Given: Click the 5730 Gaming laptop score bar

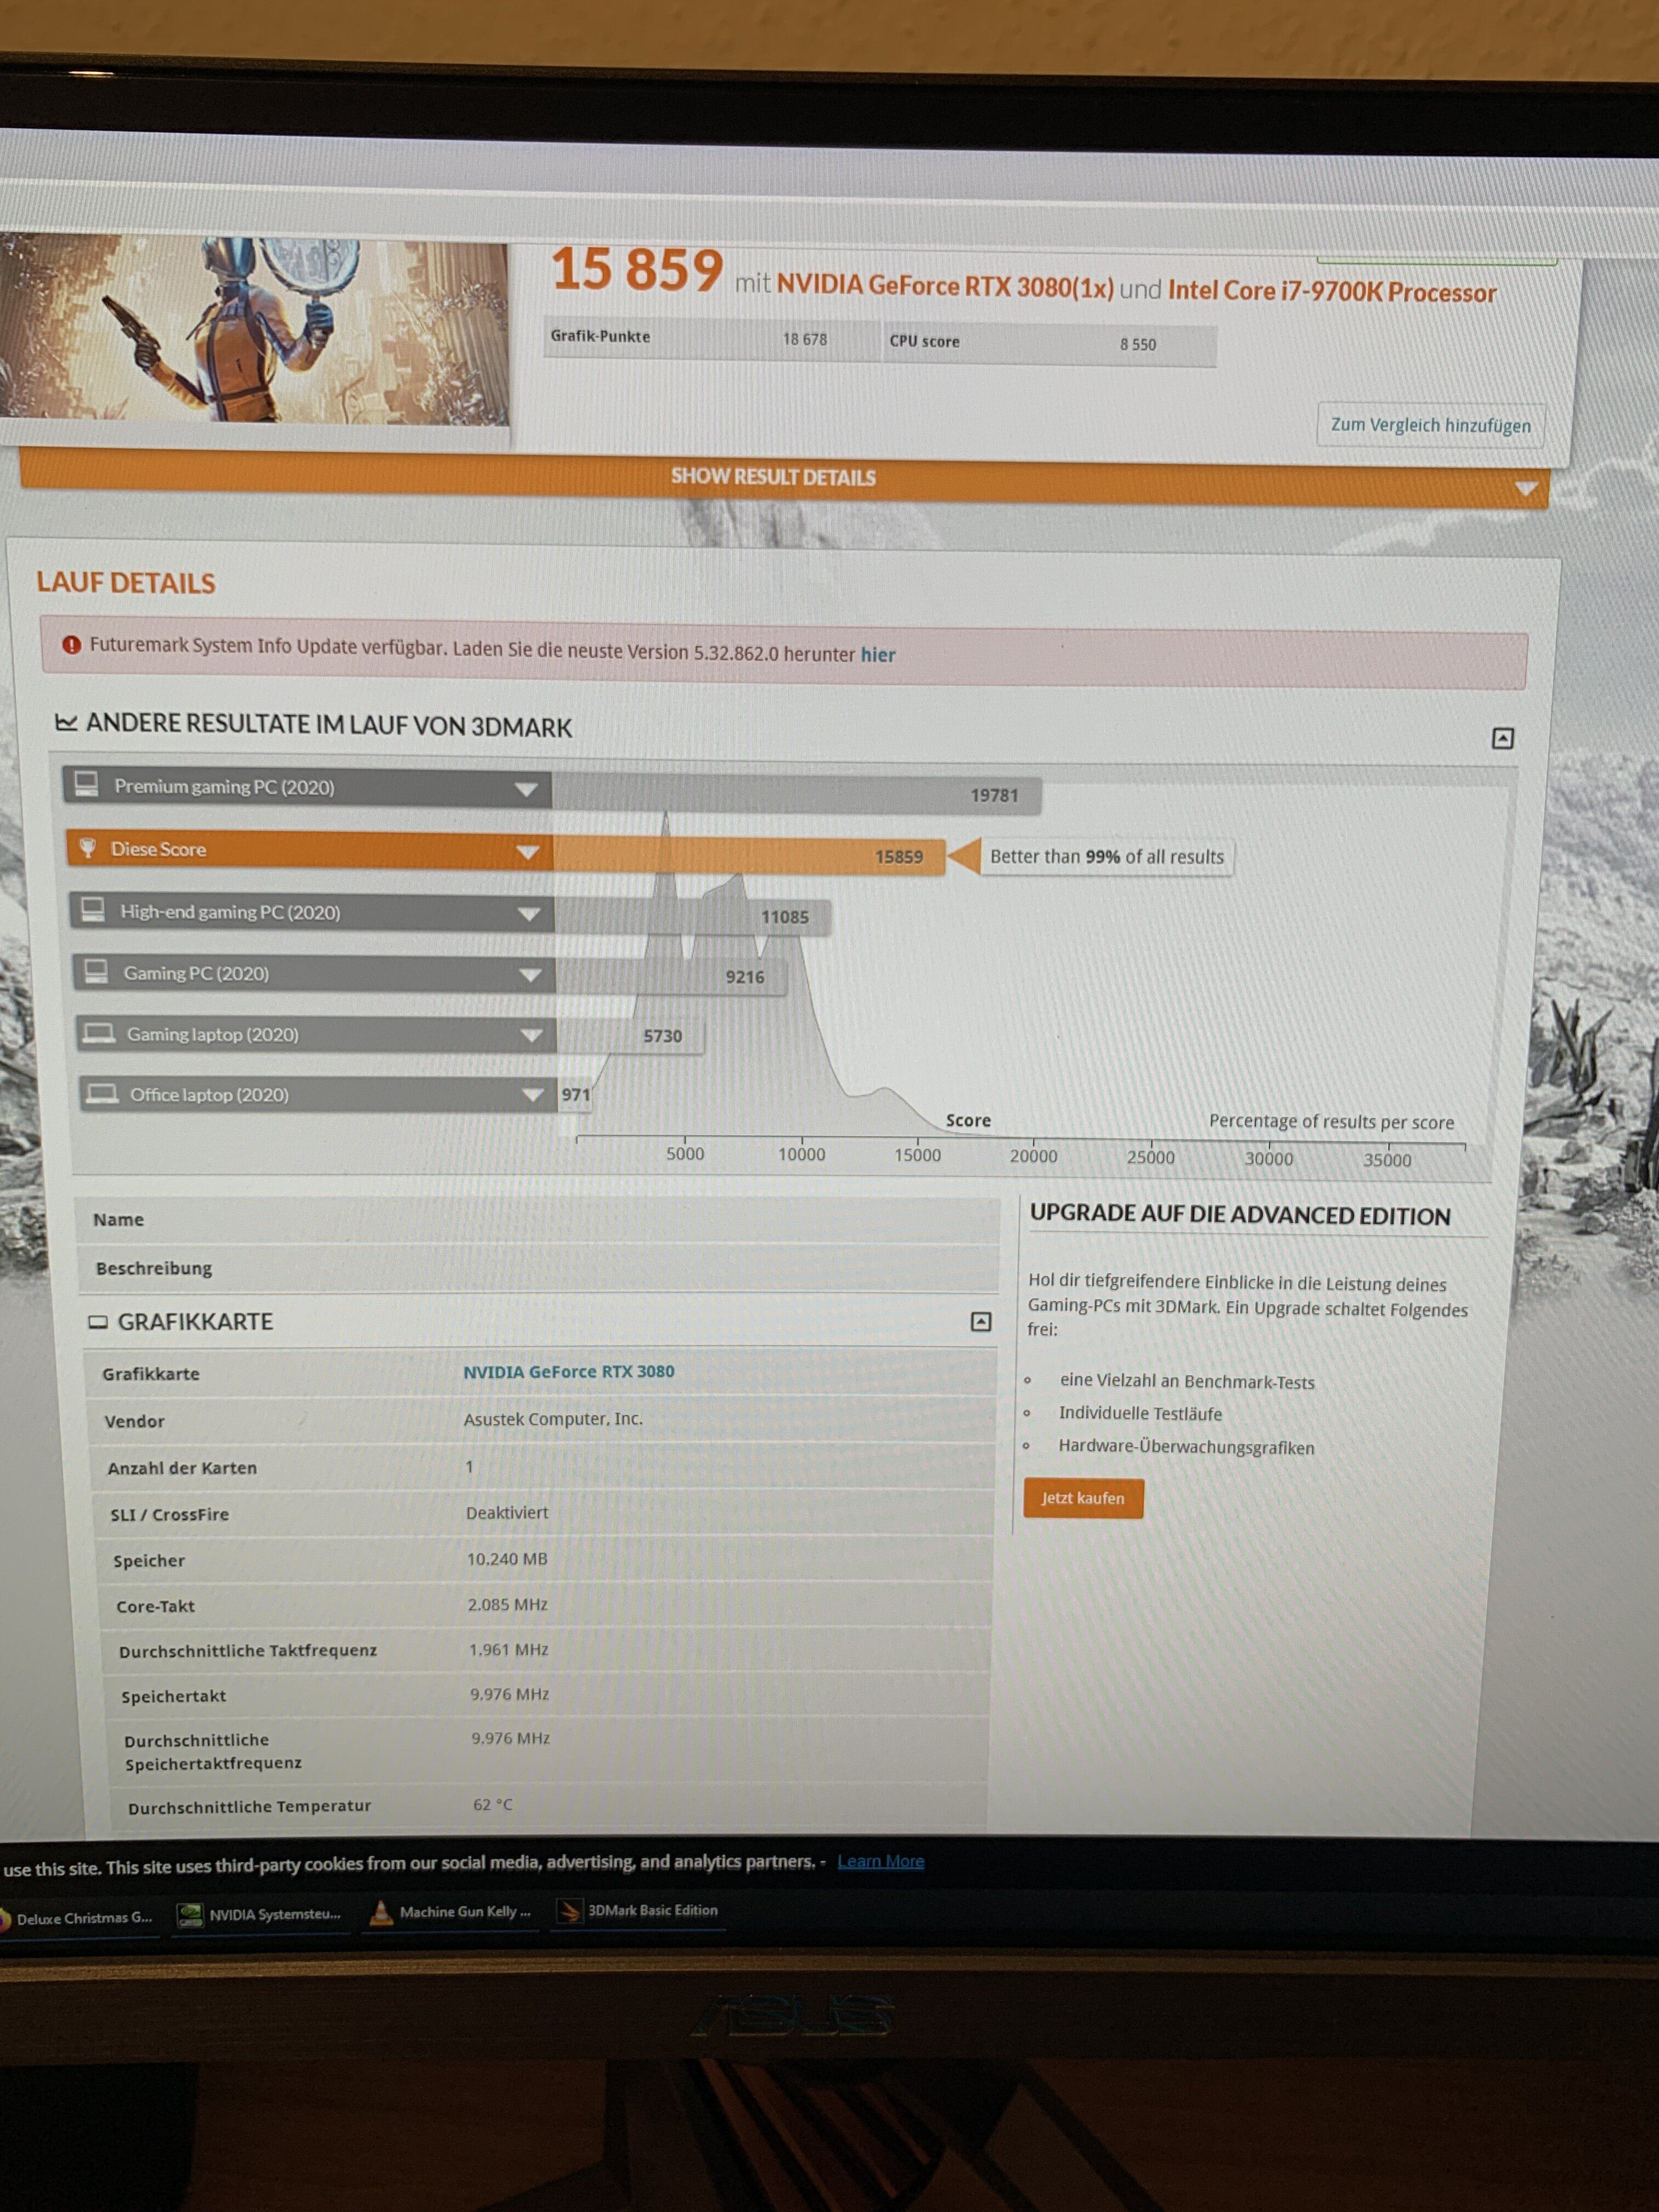Looking at the screenshot, I should tap(630, 1036).
